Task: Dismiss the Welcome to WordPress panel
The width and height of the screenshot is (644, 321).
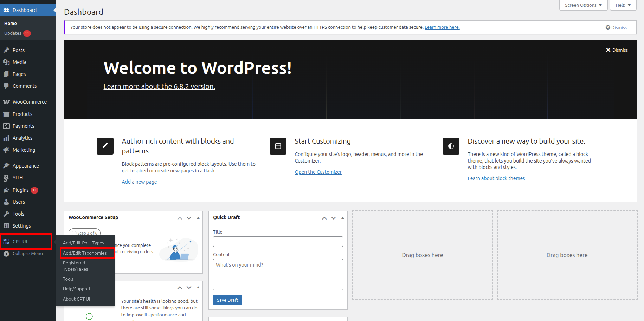Action: [617, 50]
